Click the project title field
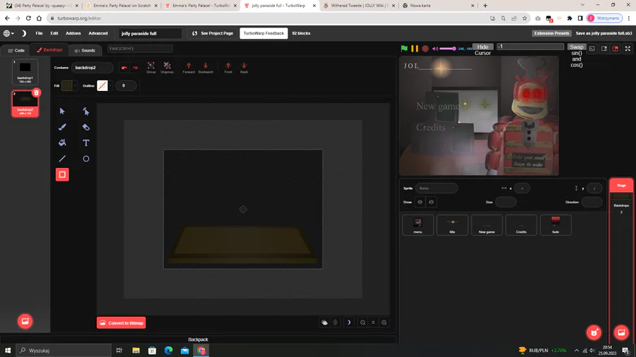 pos(150,33)
